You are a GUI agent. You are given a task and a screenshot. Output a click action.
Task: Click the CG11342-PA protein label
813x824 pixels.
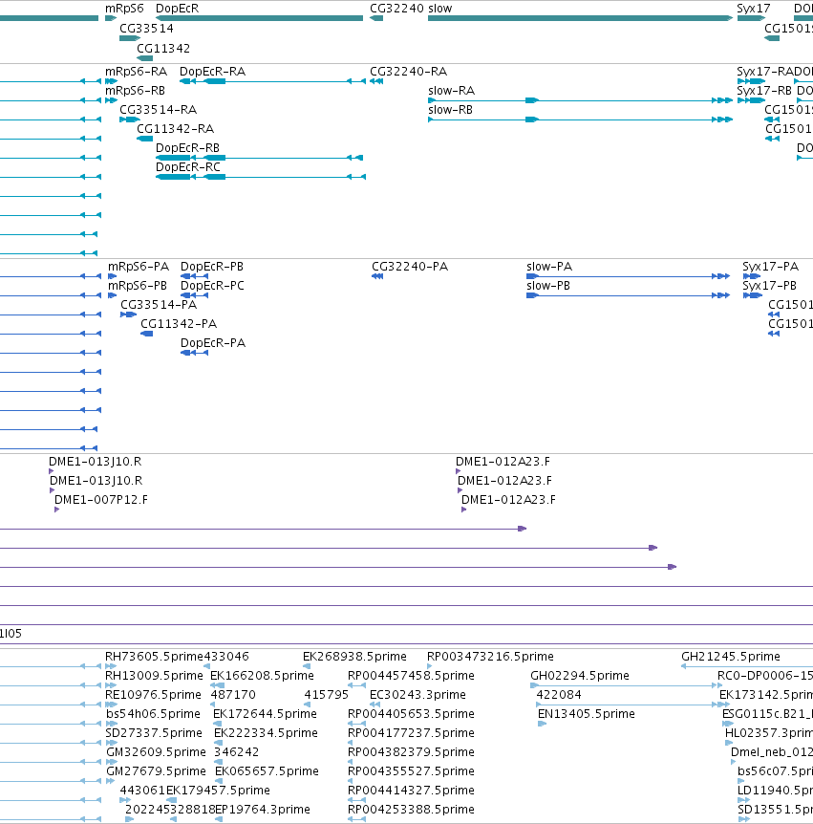(179, 324)
